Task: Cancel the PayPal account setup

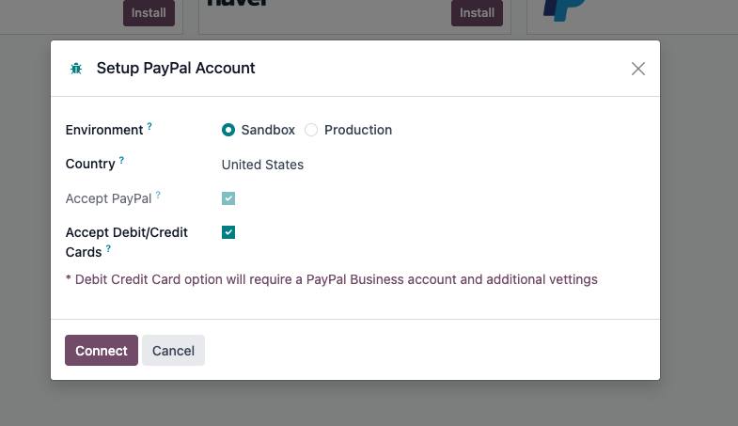Action: coord(173,350)
